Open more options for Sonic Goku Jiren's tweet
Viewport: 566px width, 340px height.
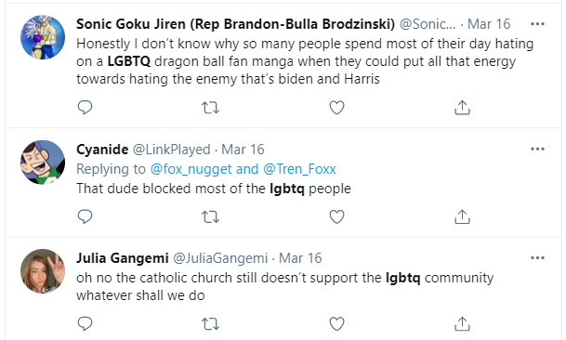tap(537, 24)
